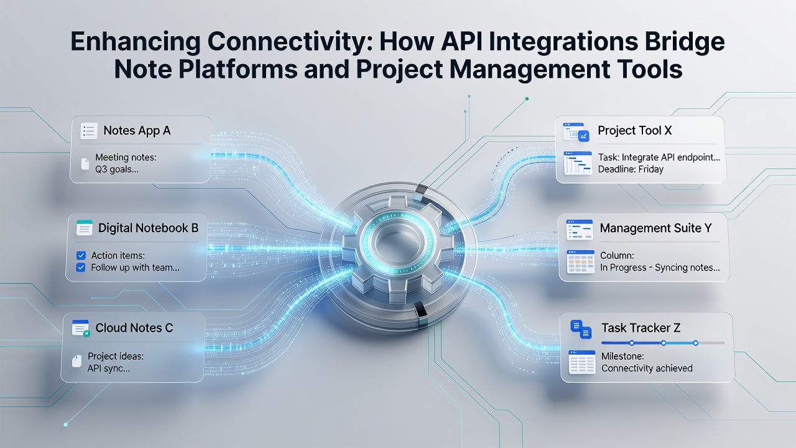
Task: Select the Cloud Notes C title
Action: coord(134,328)
